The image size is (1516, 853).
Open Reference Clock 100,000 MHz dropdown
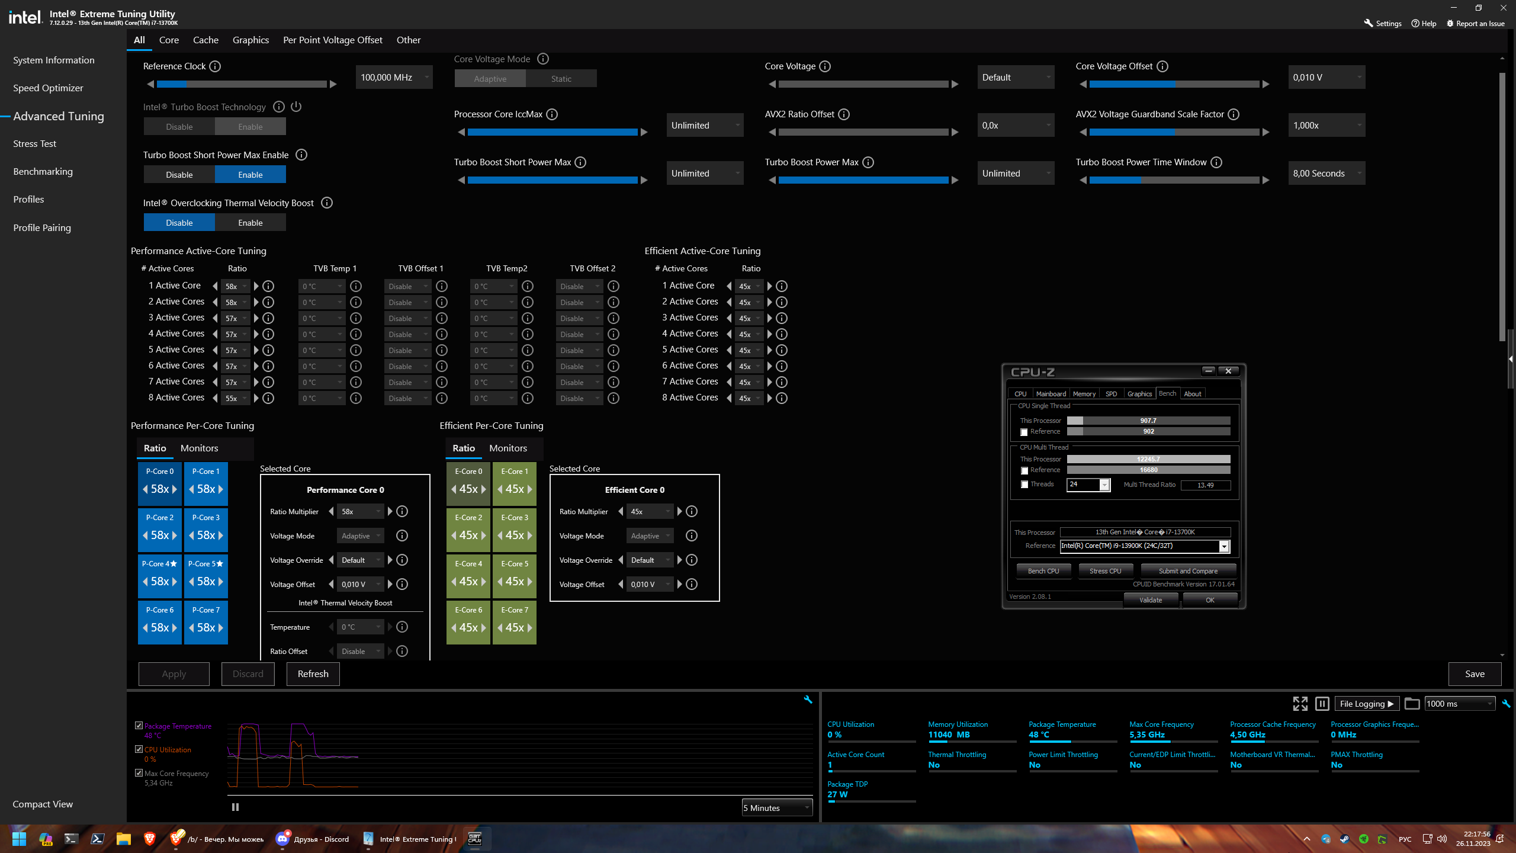point(394,78)
